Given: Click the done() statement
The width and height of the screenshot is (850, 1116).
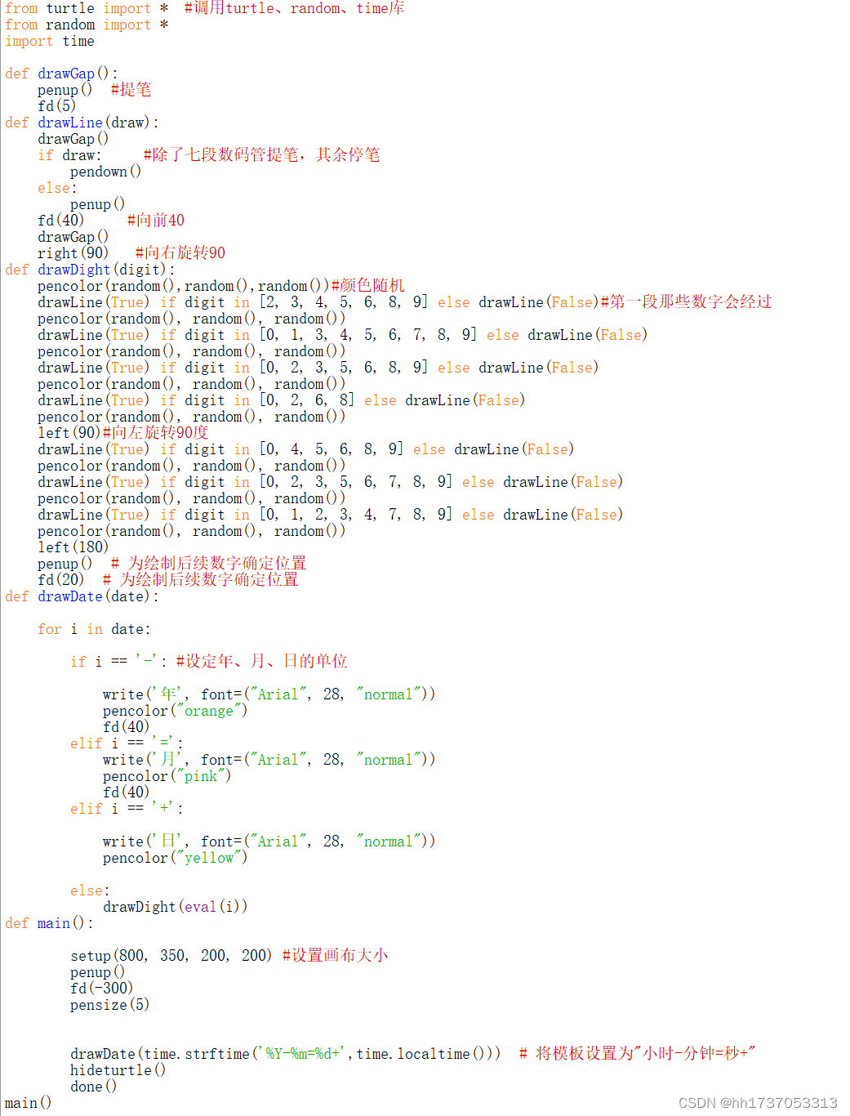Looking at the screenshot, I should (93, 1086).
